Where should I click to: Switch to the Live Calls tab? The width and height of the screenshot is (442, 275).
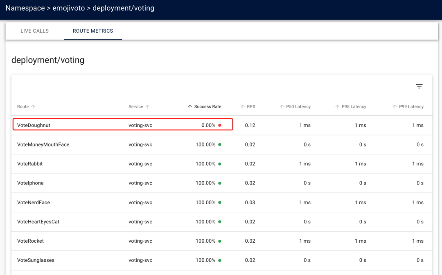[x=35, y=31]
